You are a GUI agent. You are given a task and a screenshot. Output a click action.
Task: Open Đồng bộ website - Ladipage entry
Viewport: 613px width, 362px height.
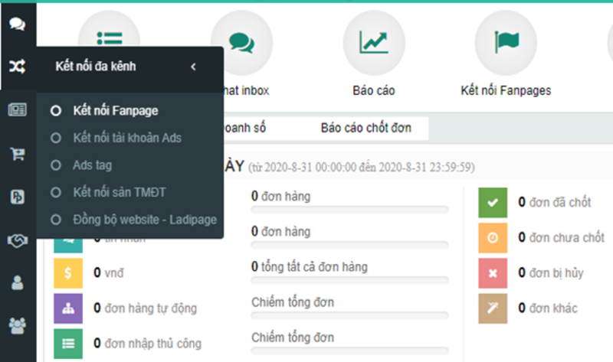[144, 220]
